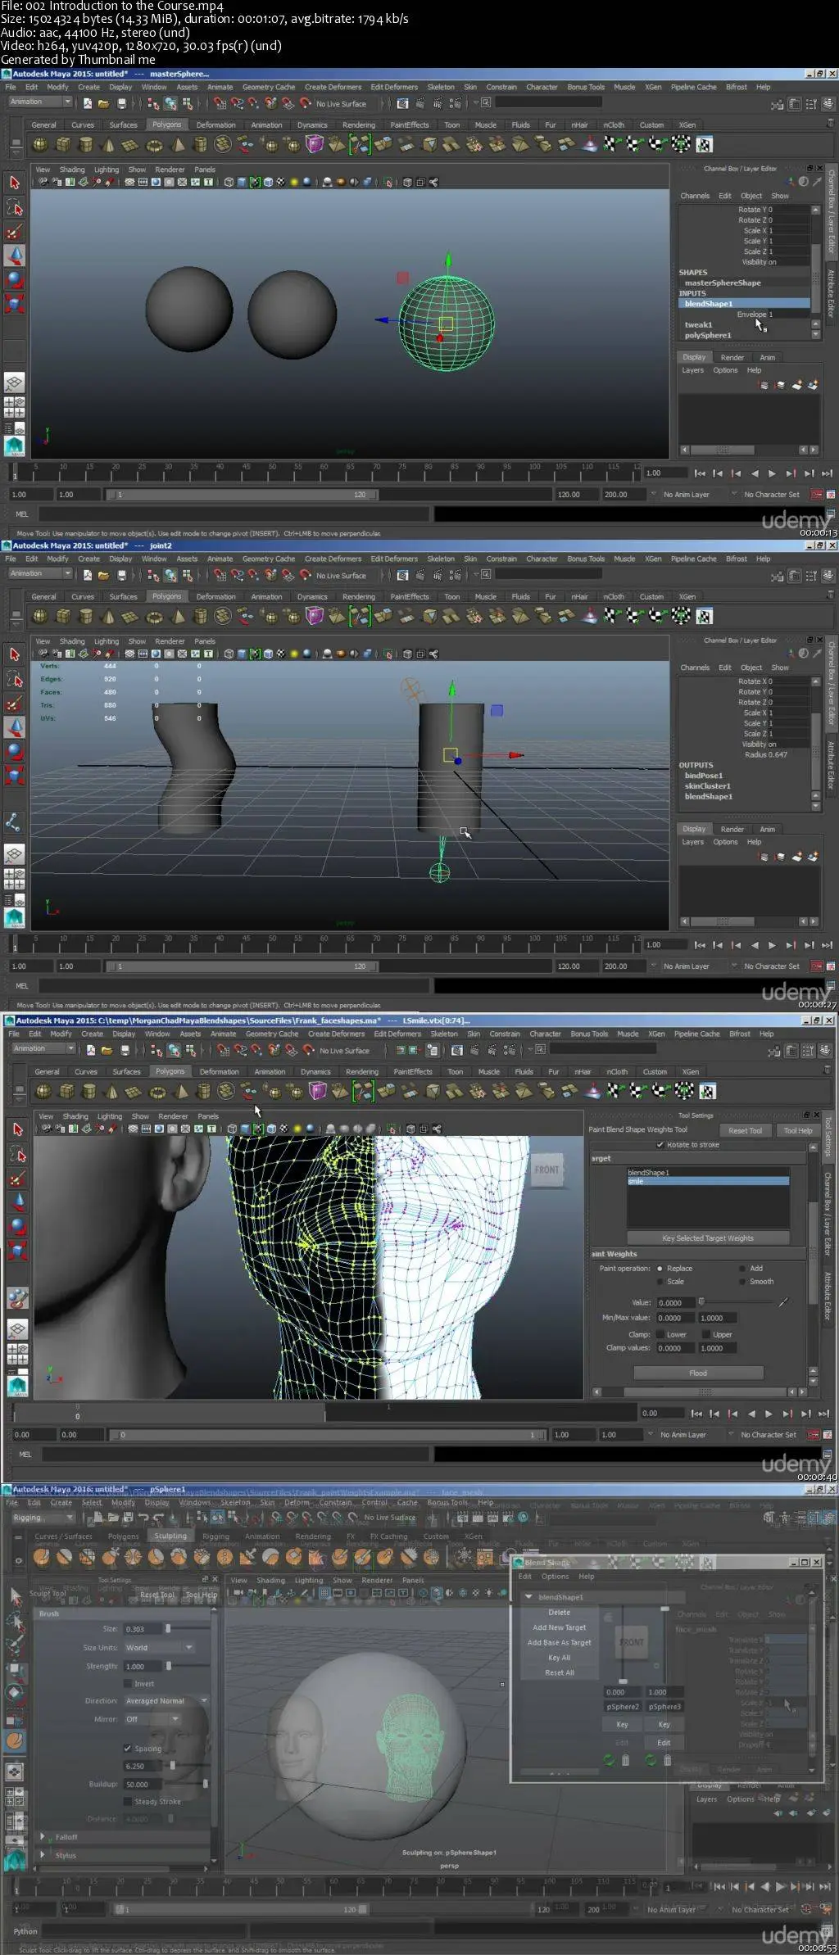Screen dimensions: 839x1955
Task: Click the trash icon below pSphere2 Edit button
Action: point(625,1759)
